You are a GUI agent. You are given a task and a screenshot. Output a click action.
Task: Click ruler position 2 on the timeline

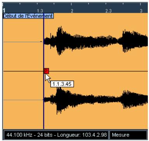tap(72, 11)
